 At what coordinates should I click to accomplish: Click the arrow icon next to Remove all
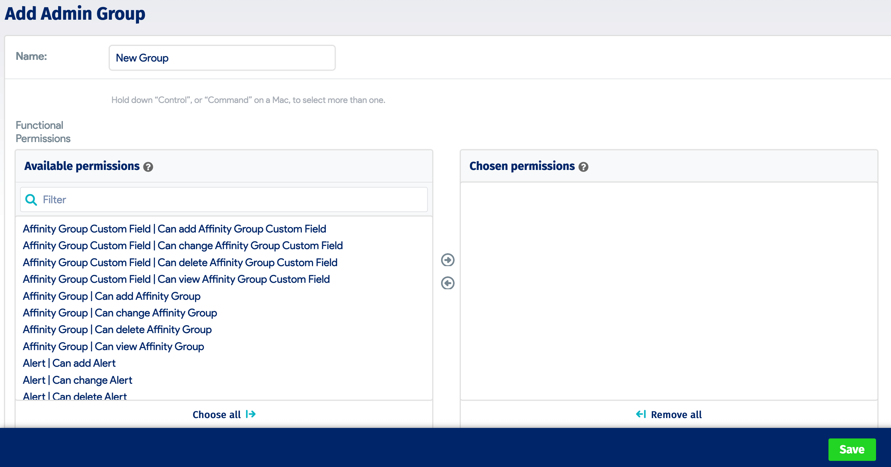pos(641,414)
